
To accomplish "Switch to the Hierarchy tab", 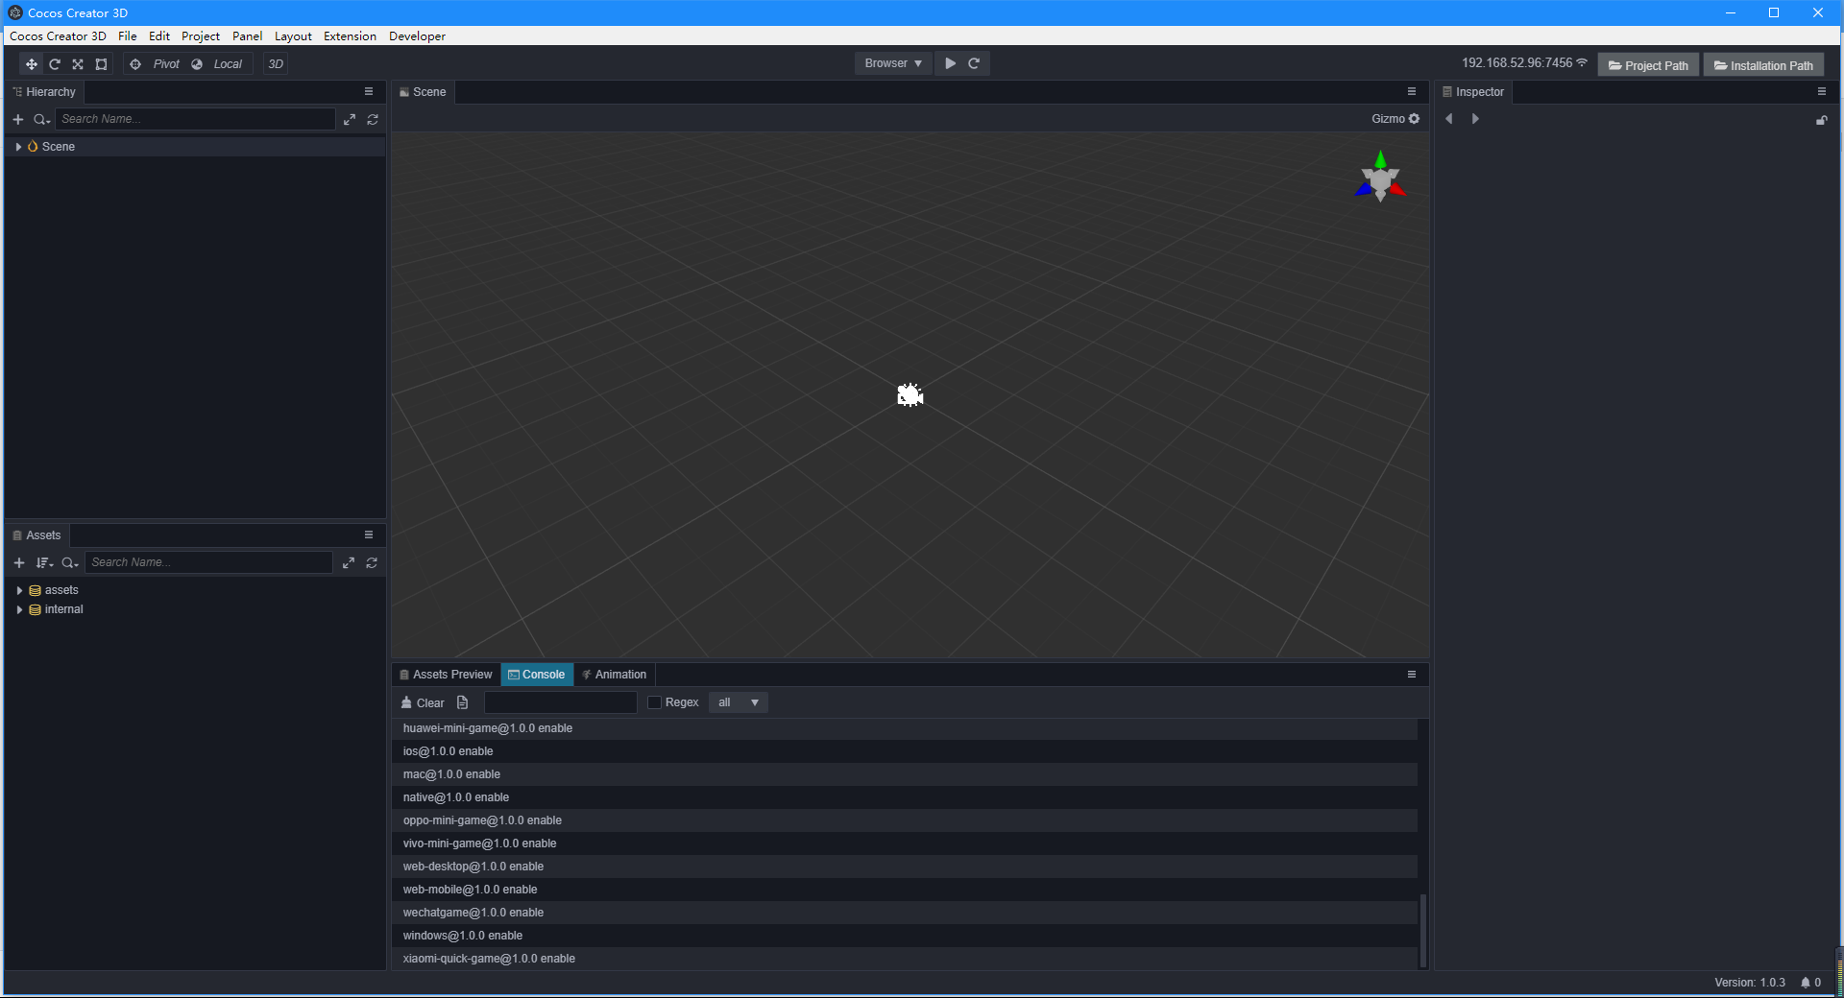I will 44,92.
